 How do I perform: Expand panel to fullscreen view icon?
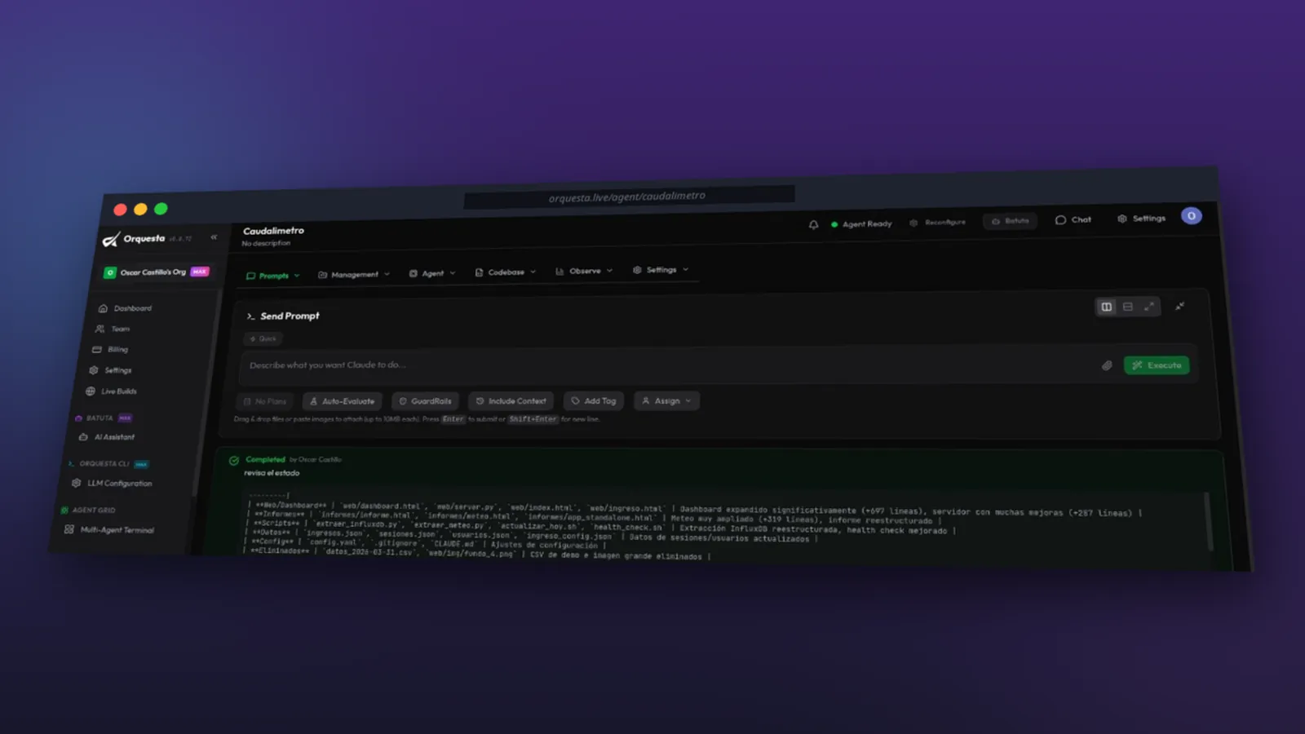(1149, 307)
